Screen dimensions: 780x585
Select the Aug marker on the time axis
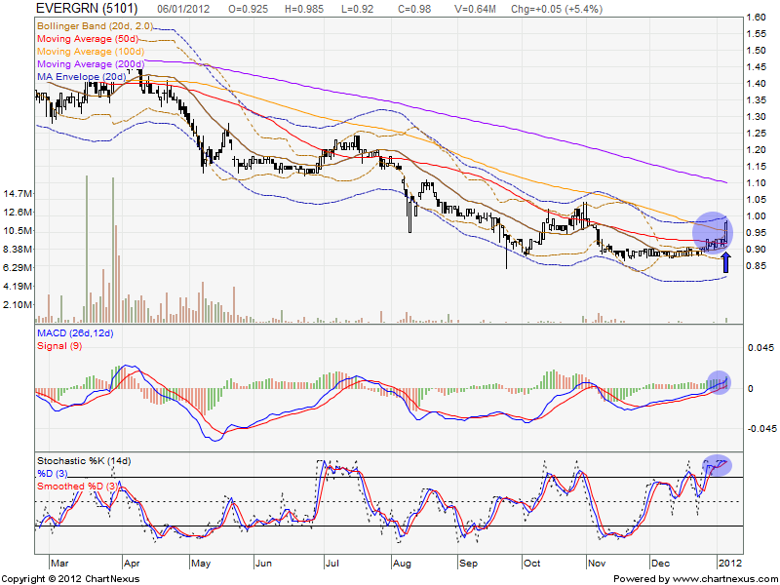[399, 564]
